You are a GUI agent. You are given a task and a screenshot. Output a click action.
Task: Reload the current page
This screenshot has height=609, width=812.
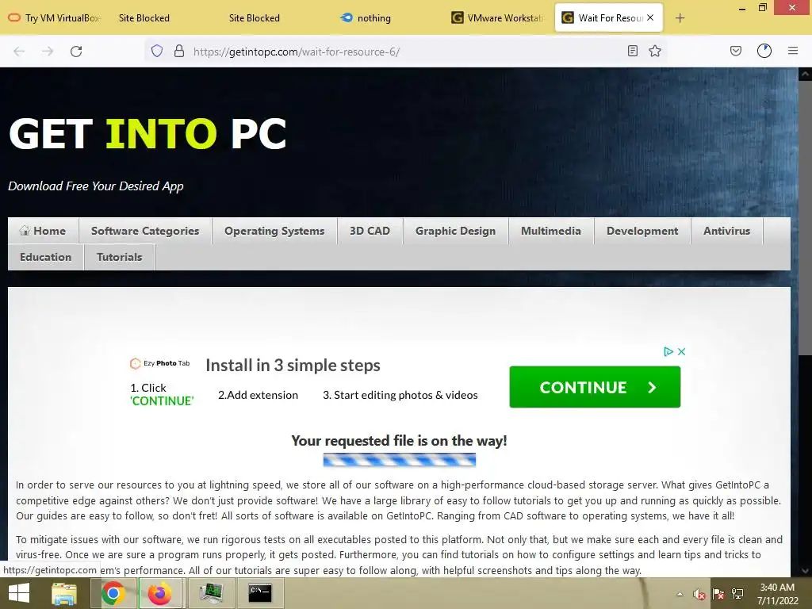pos(76,52)
